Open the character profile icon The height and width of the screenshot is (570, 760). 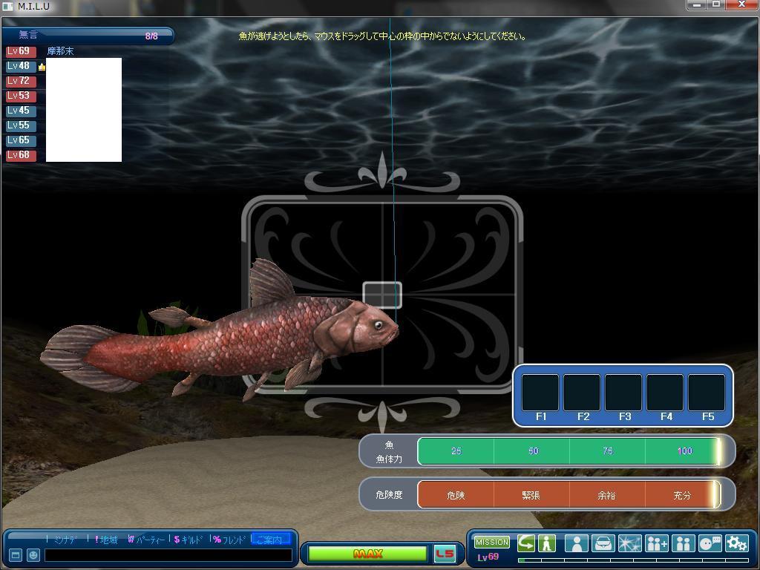576,543
